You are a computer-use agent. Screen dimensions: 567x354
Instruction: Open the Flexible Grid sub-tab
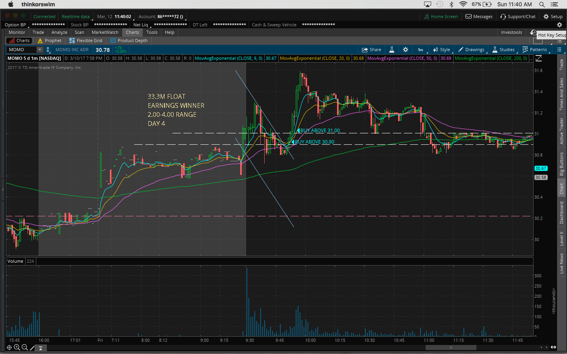[86, 41]
